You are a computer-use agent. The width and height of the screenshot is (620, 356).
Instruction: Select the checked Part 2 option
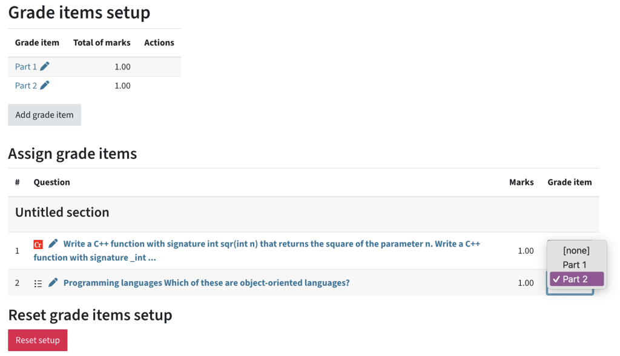click(x=576, y=279)
